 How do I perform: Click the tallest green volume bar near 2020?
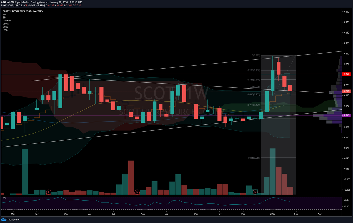tap(273, 172)
